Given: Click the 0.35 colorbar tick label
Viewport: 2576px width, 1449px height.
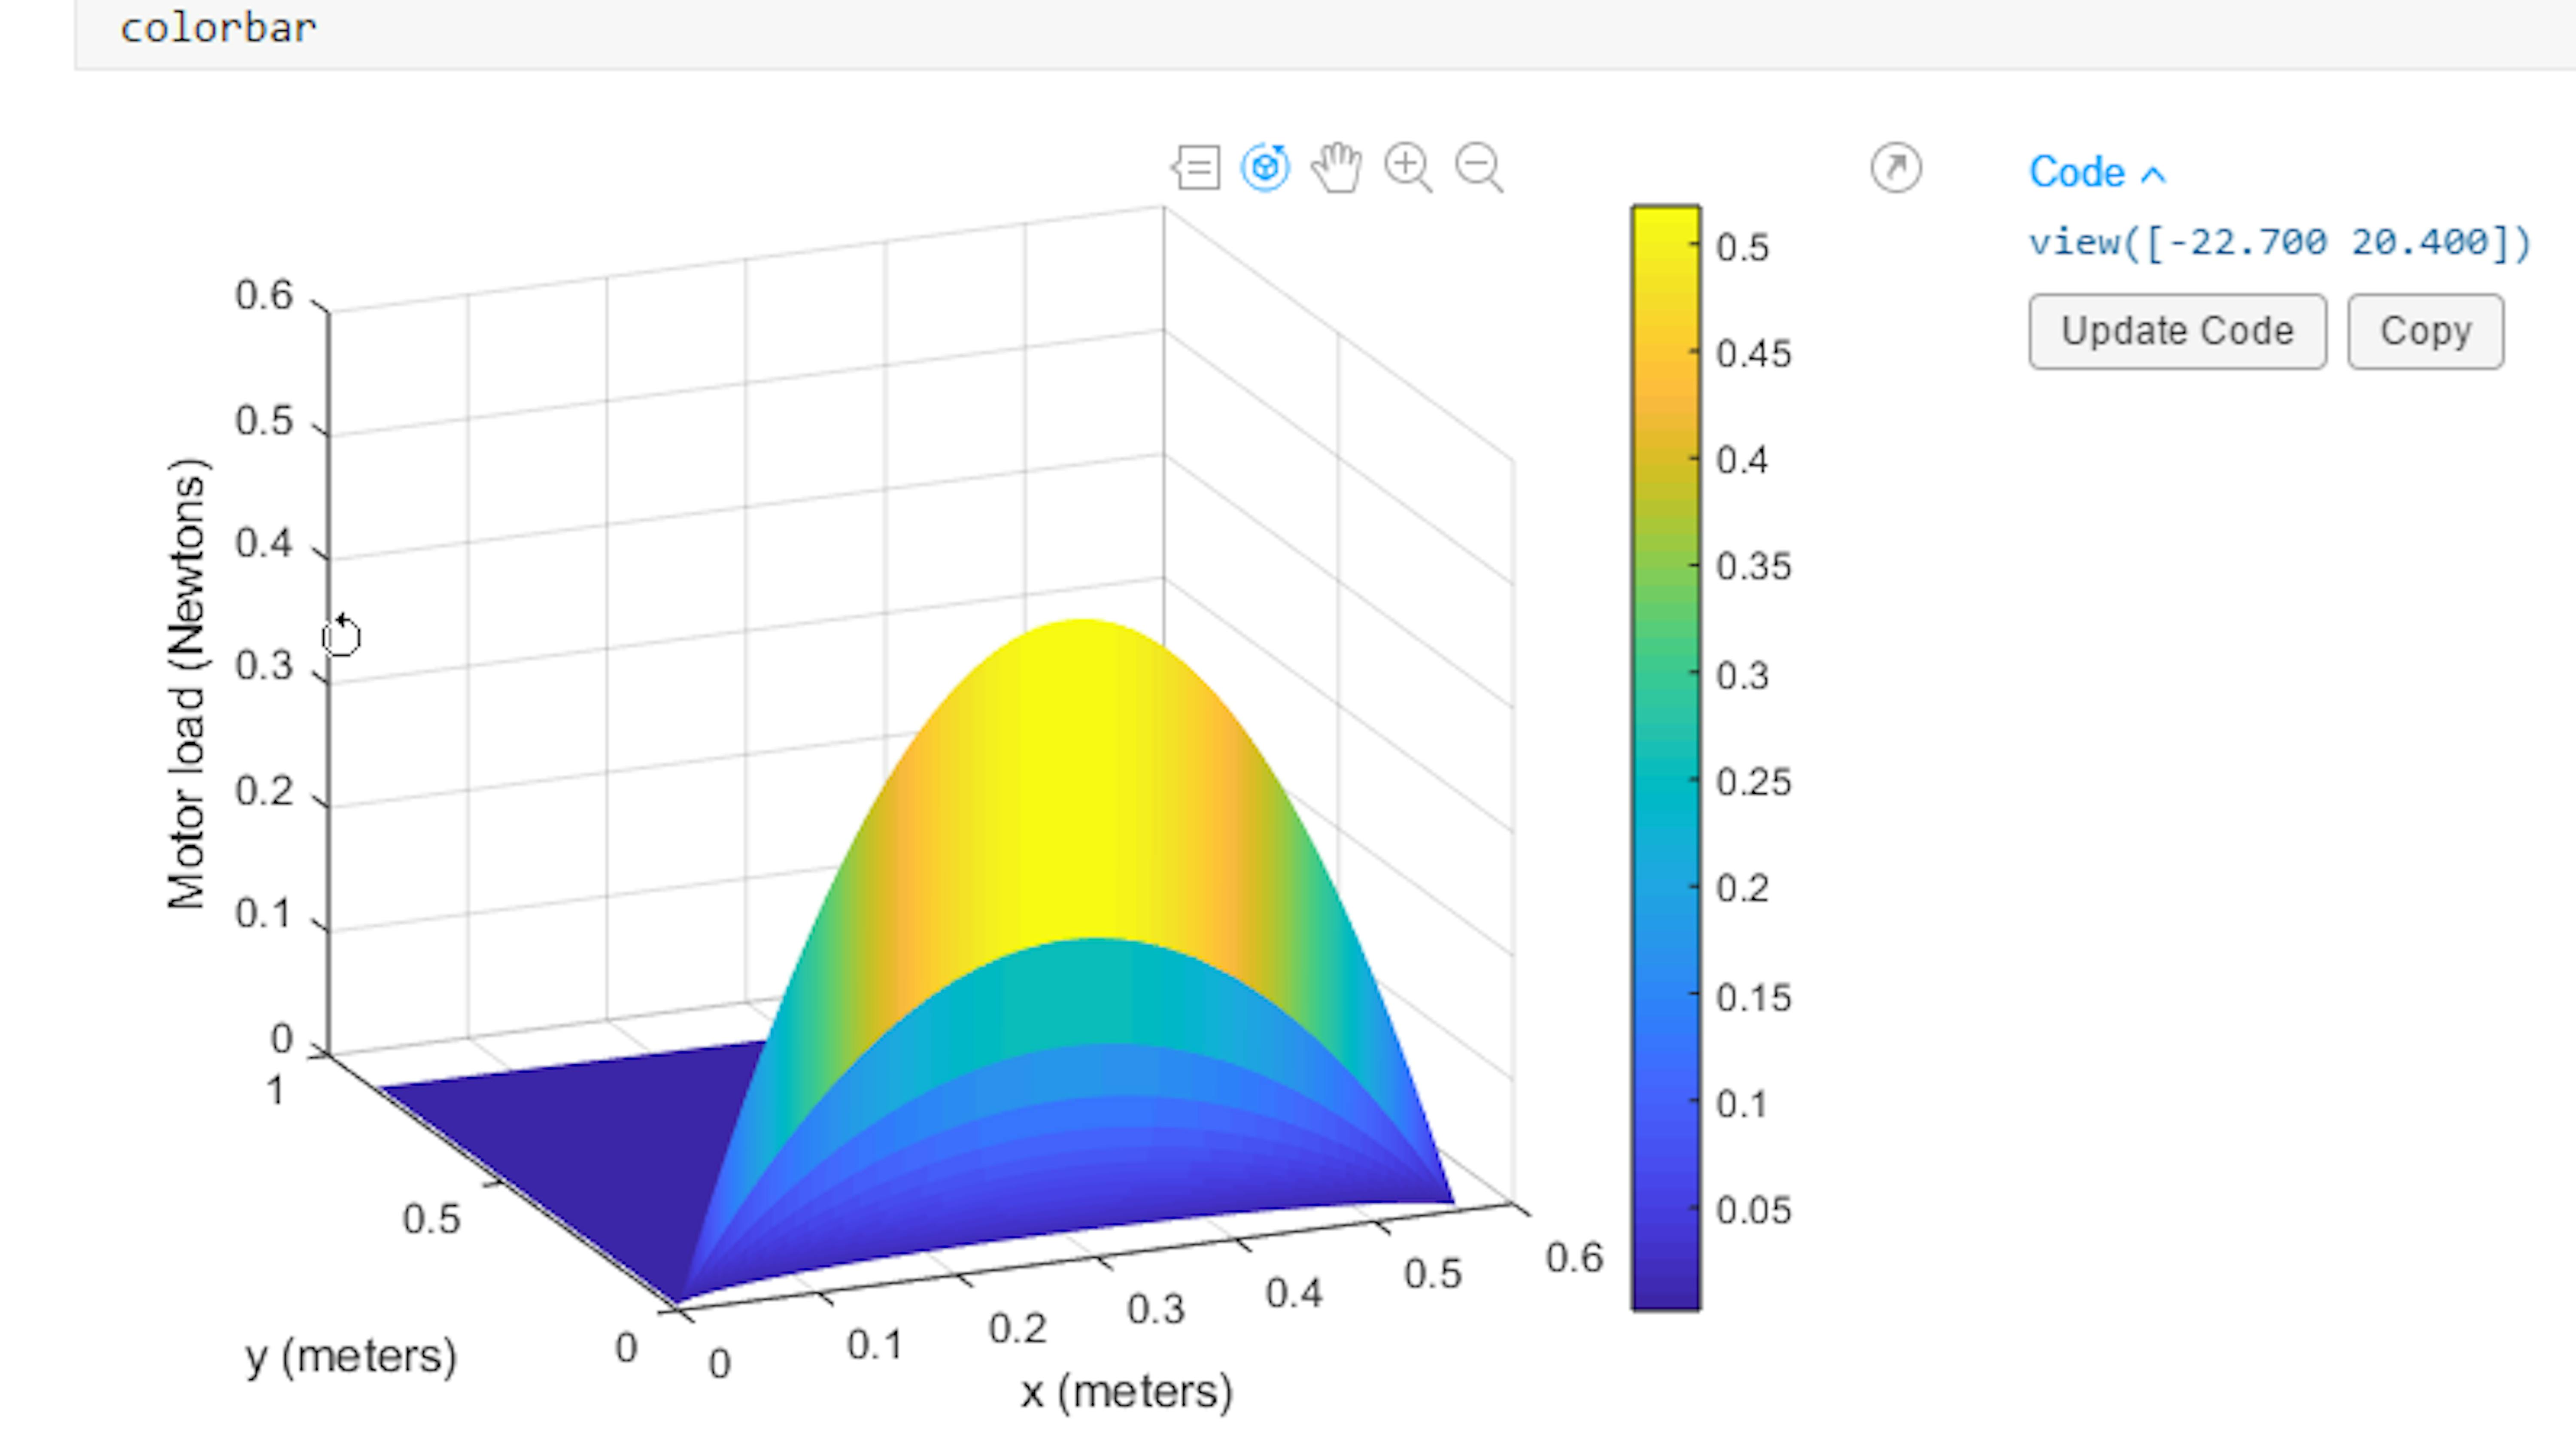Looking at the screenshot, I should pos(1753,567).
